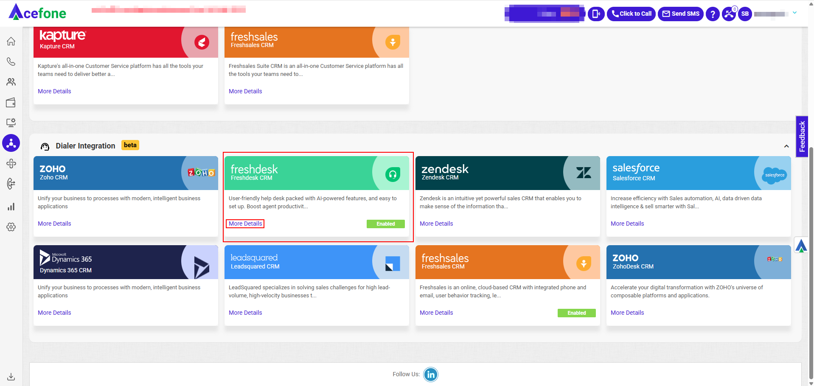This screenshot has height=386, width=814.
Task: Open More Details for Salesforce CRM
Action: tap(627, 224)
